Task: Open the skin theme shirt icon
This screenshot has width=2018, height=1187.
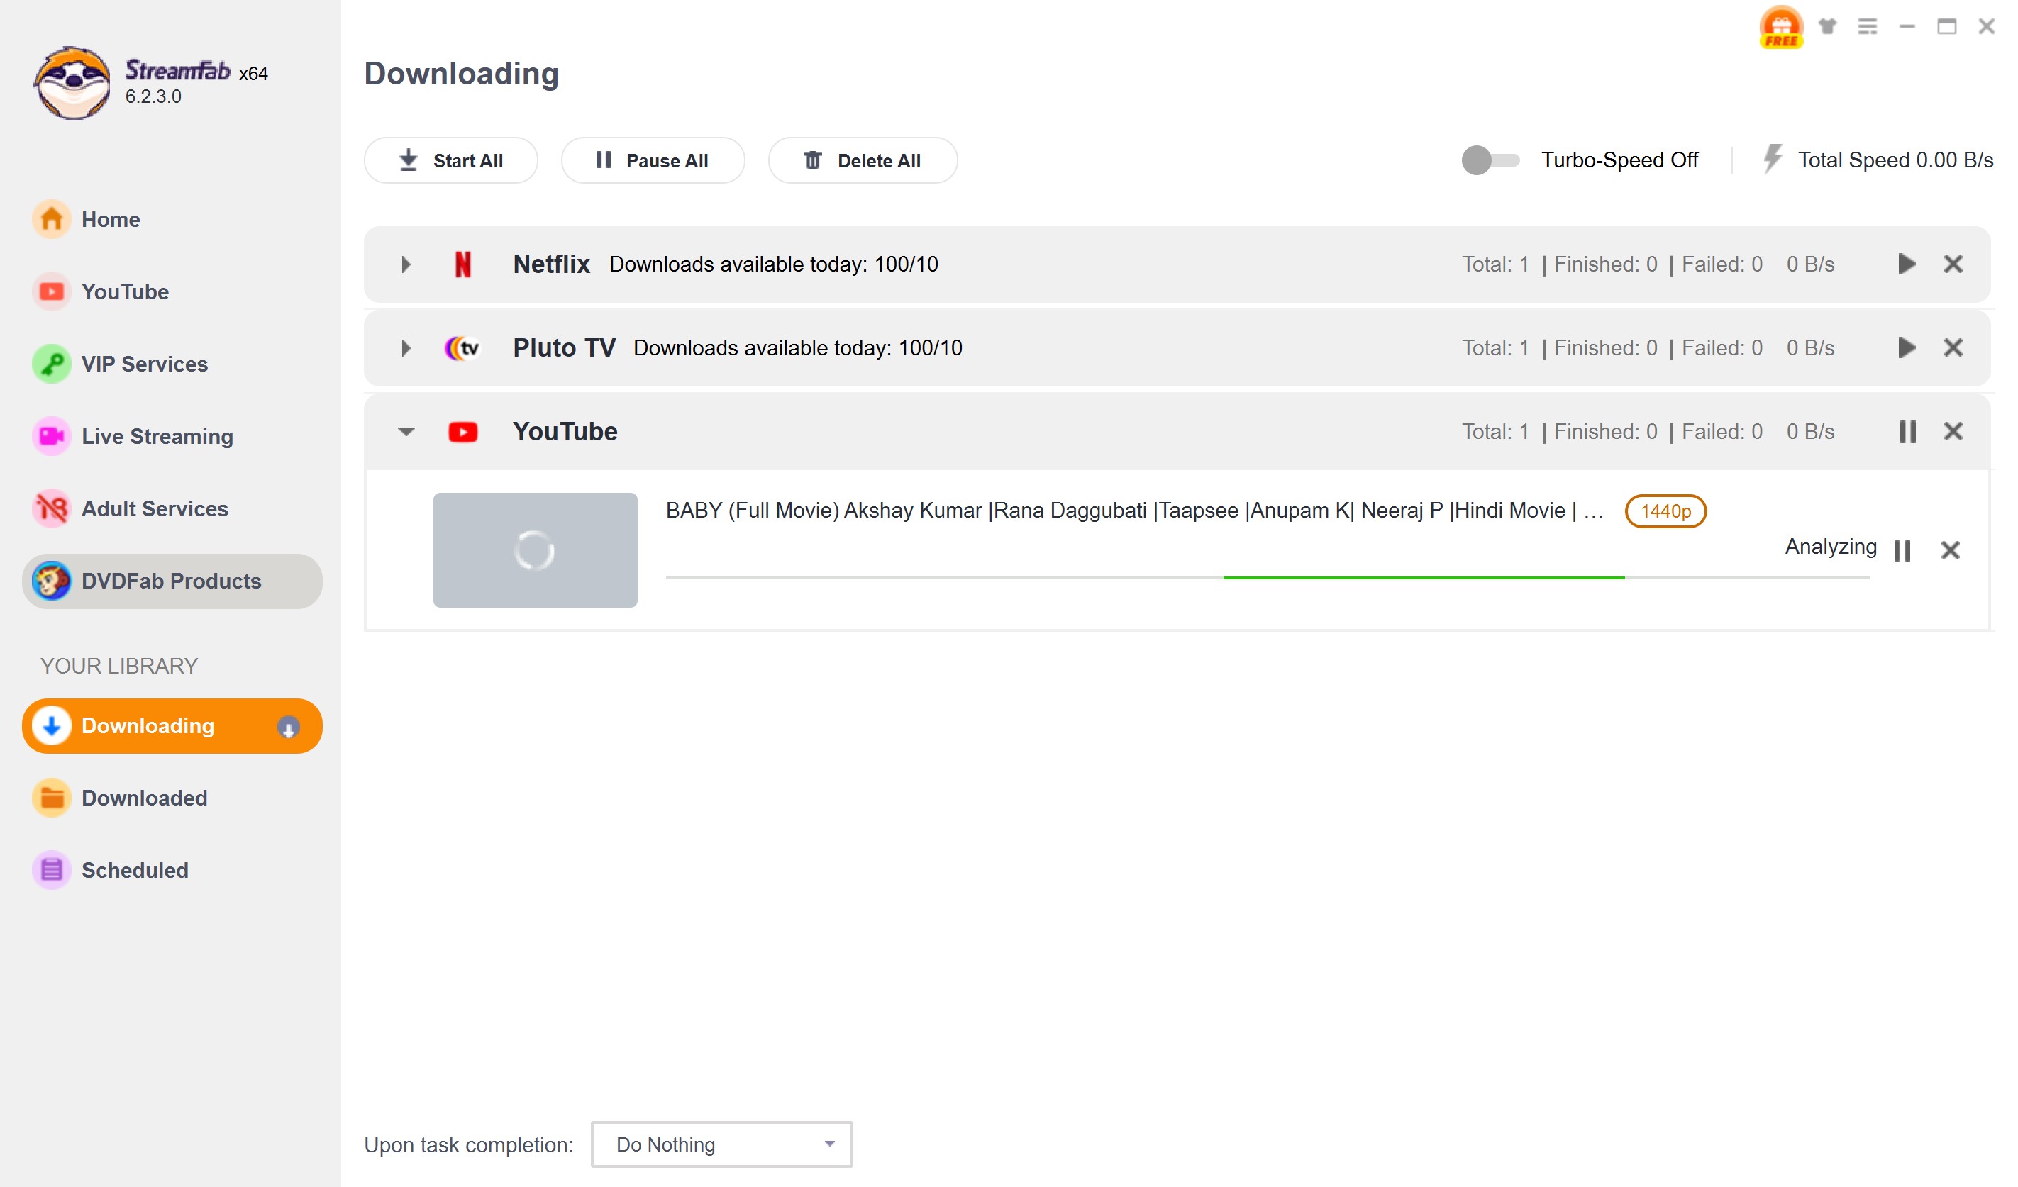Action: [x=1827, y=26]
